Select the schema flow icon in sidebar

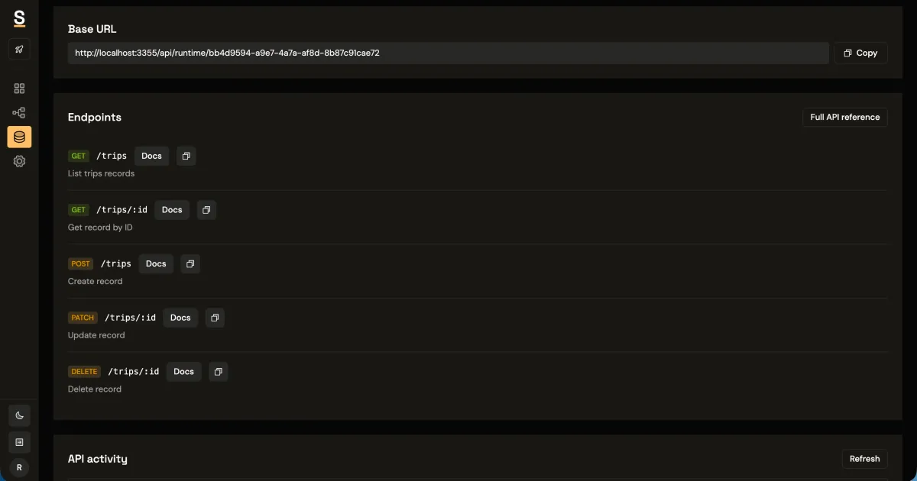point(19,112)
